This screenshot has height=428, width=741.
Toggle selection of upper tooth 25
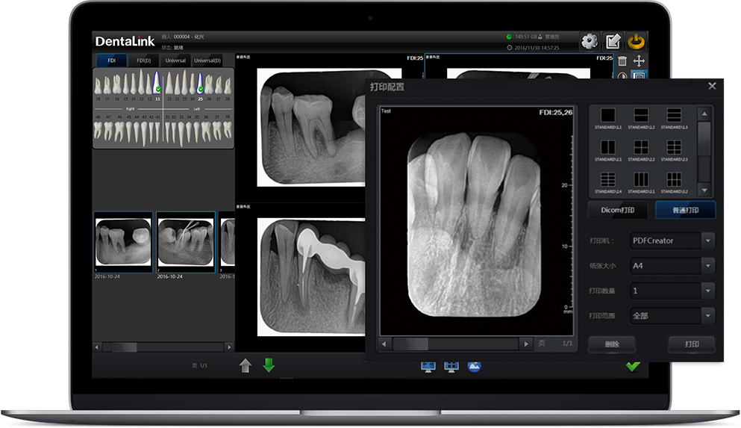click(201, 83)
